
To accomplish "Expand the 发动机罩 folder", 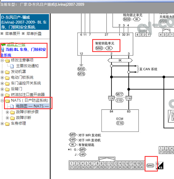I will [2, 72].
